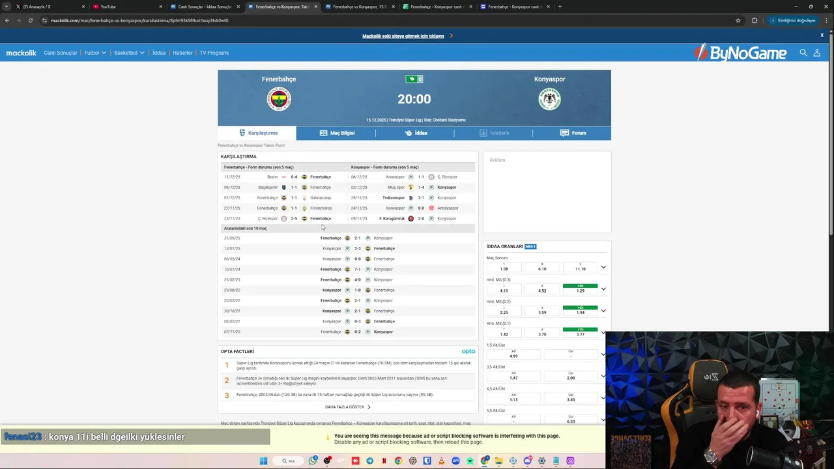The height and width of the screenshot is (469, 834).
Task: Click Kimliğinizi doğrulayın profile button
Action: [x=792, y=20]
